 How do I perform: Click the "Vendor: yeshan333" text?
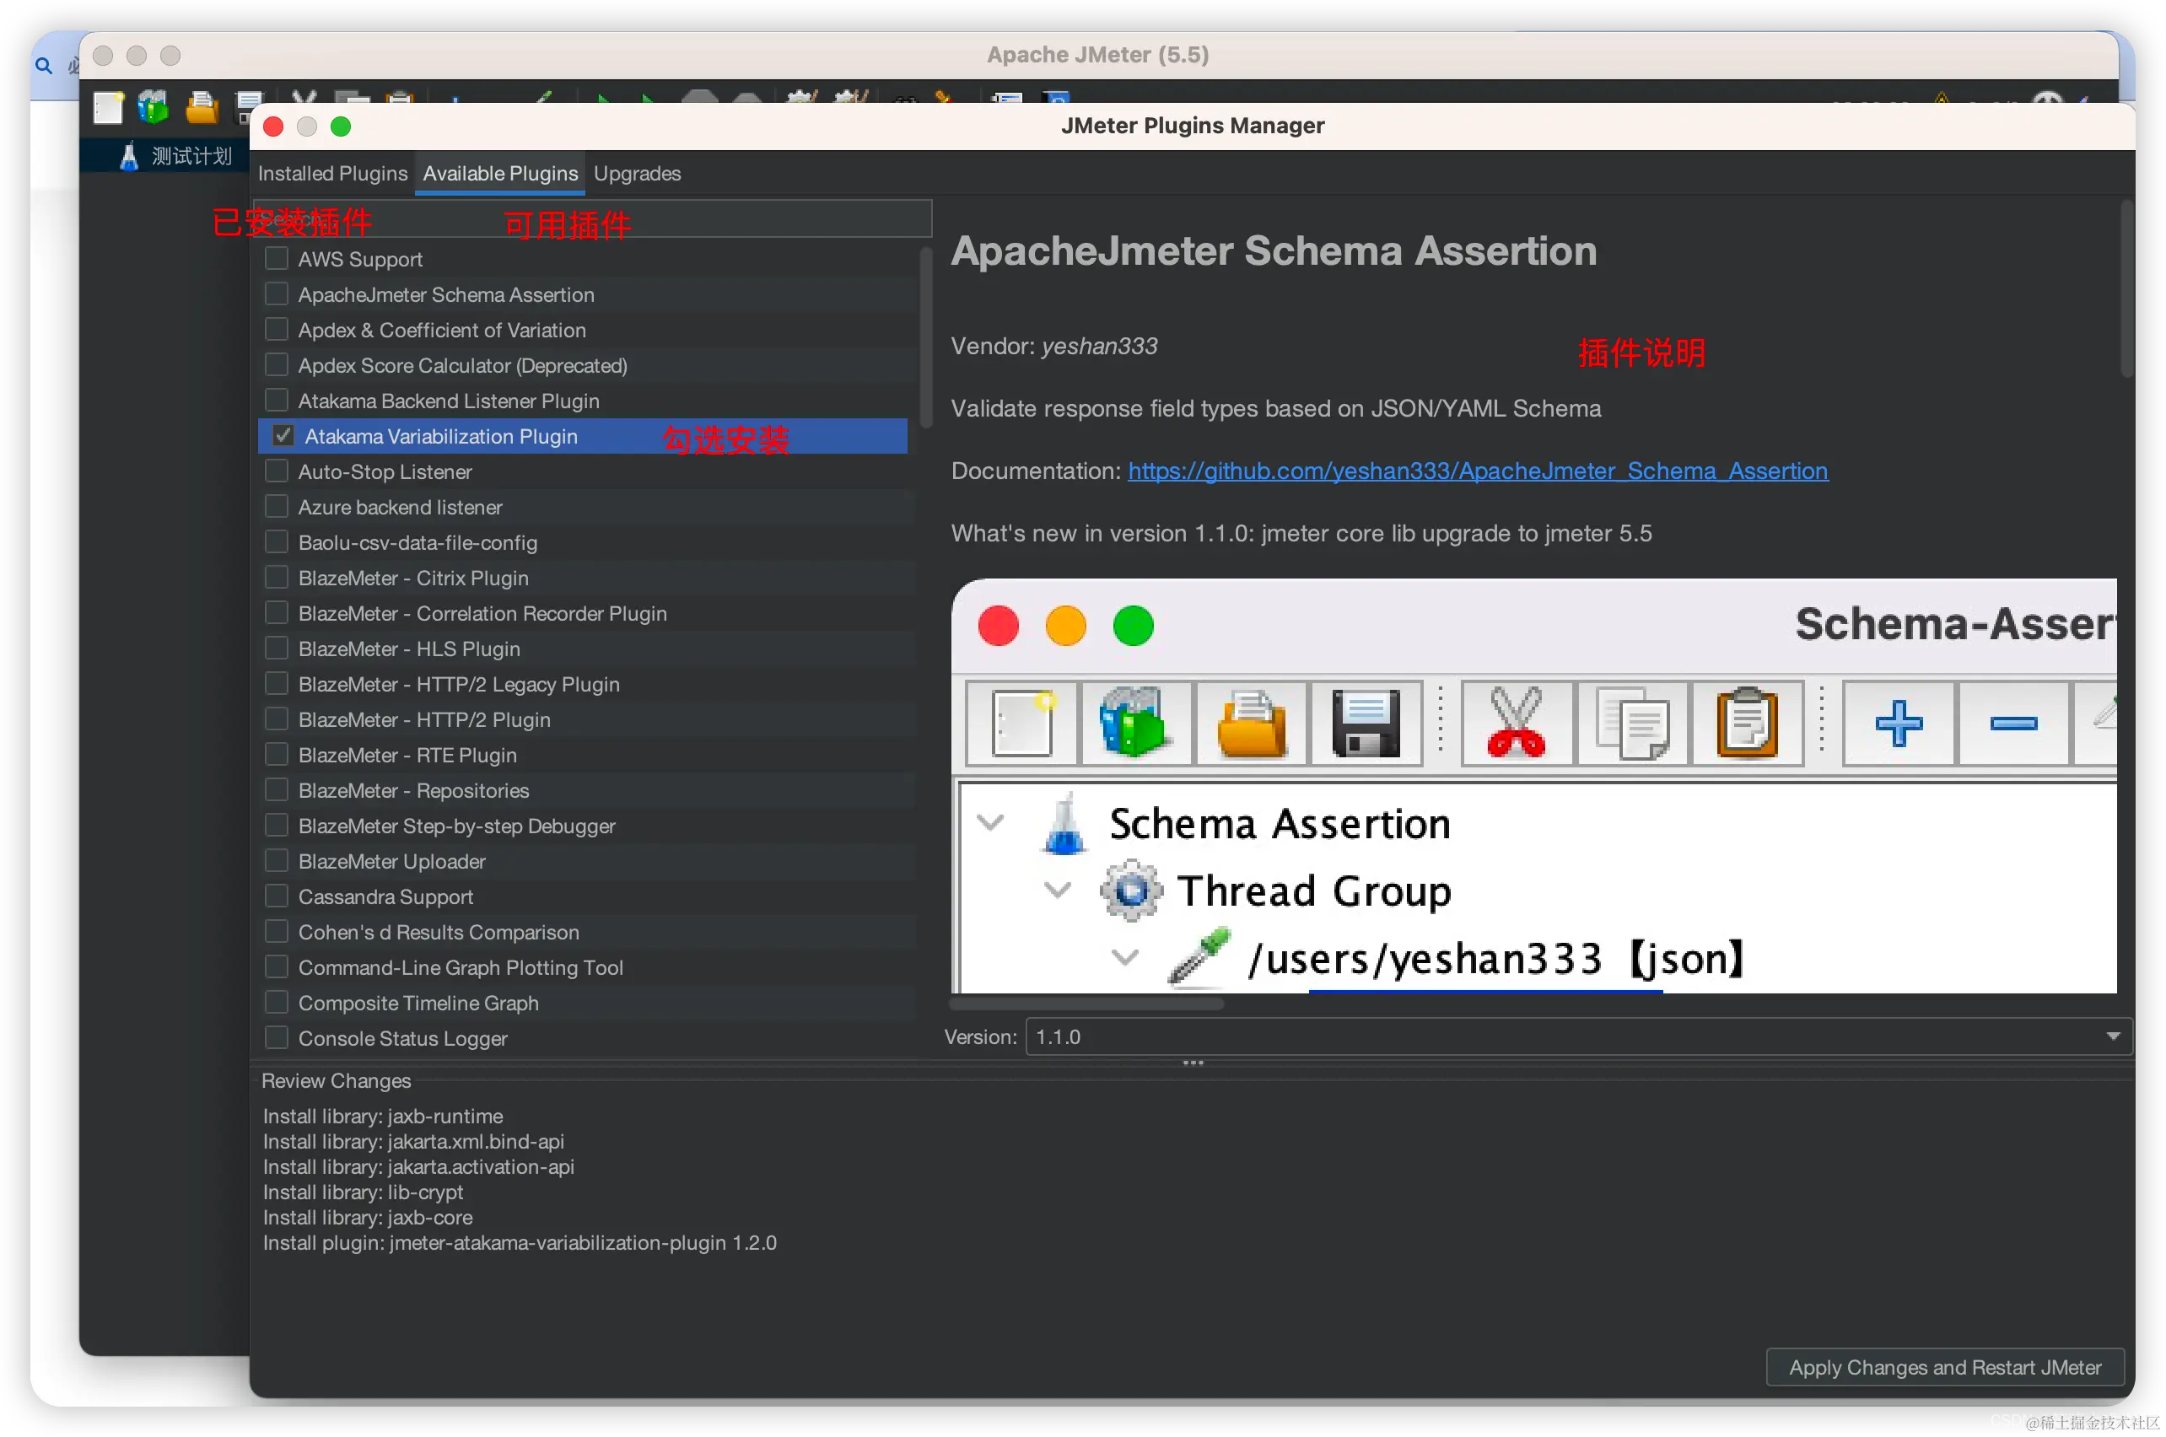click(1053, 347)
